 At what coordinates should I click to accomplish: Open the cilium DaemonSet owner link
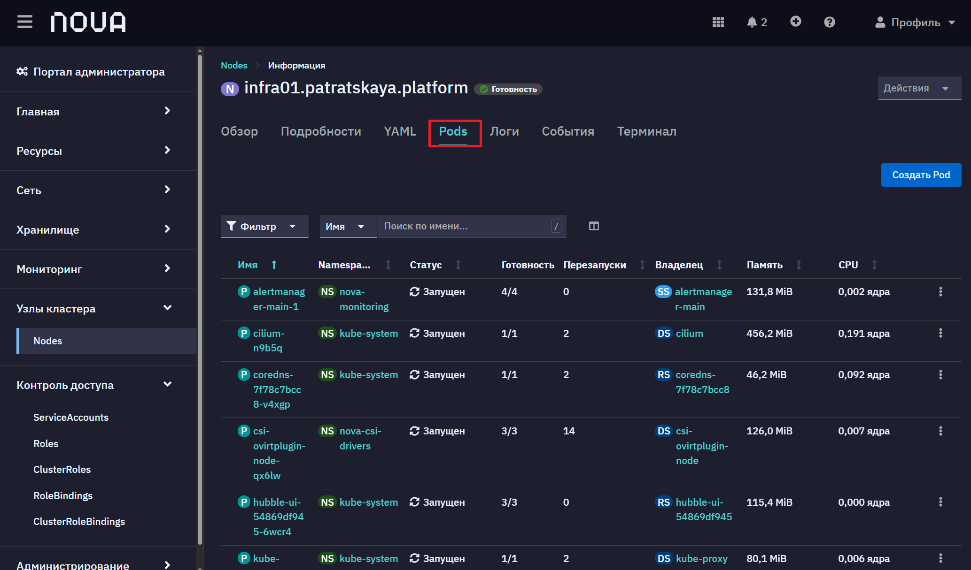pyautogui.click(x=689, y=333)
